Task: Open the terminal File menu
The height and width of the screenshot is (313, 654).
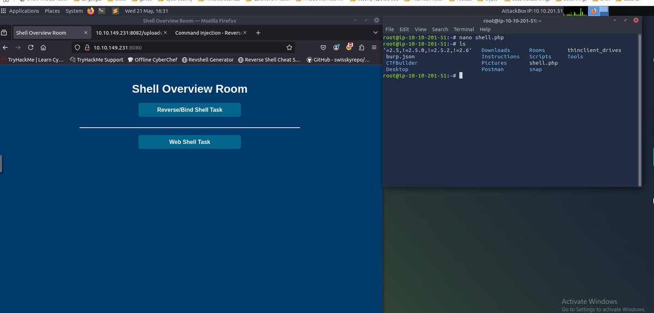Action: point(389,29)
